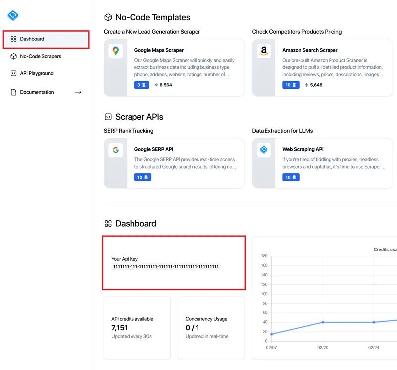This screenshot has width=397, height=370.
Task: Open the Amazon Search Scraper title
Action: 310,50
